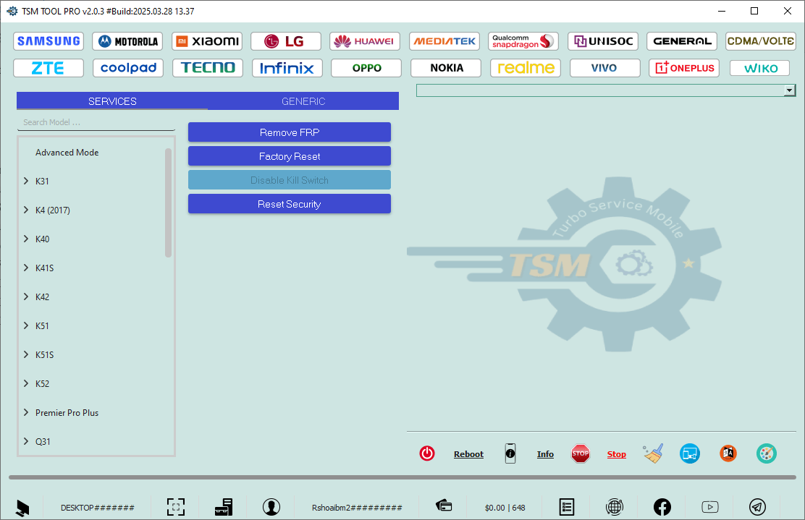Image resolution: width=805 pixels, height=520 pixels.
Task: Open the activity log list icon
Action: 567,507
